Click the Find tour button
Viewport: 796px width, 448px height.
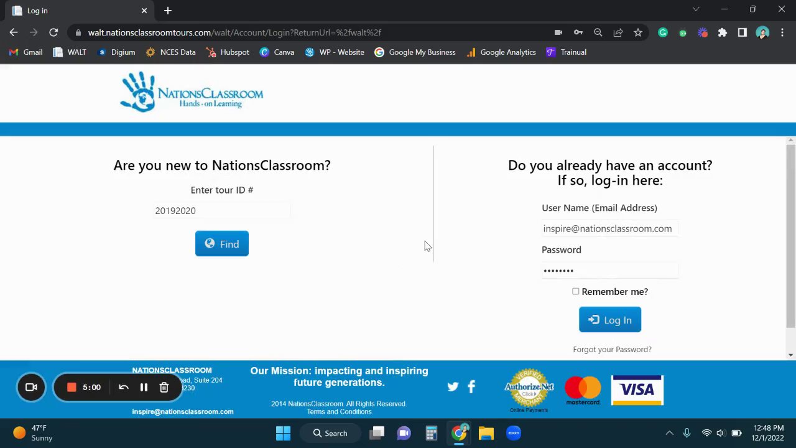(x=221, y=244)
